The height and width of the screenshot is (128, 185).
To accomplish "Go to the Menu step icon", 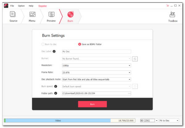I will 32,14.
